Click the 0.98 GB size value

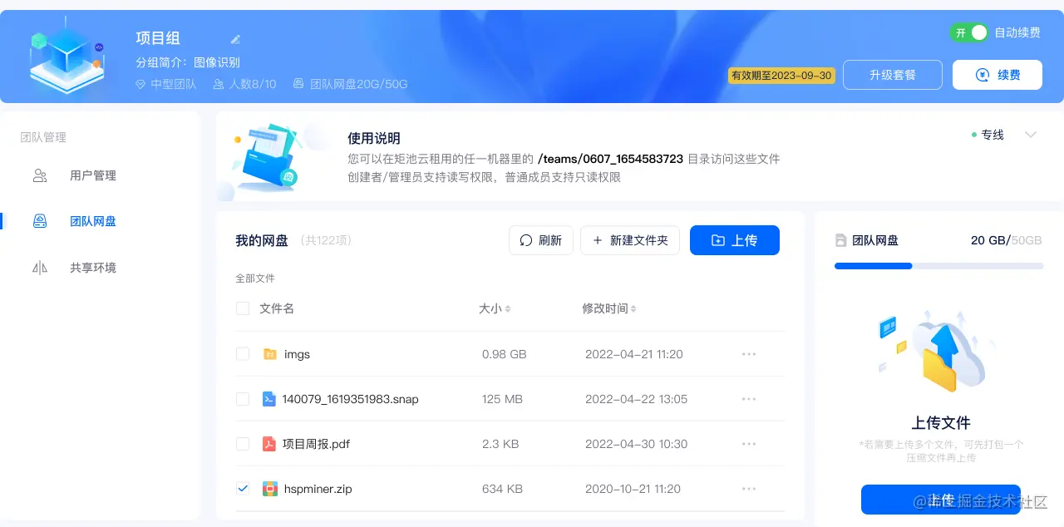pyautogui.click(x=505, y=354)
